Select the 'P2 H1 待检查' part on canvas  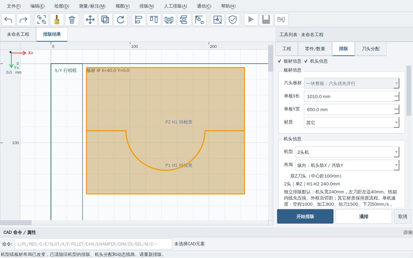point(179,122)
